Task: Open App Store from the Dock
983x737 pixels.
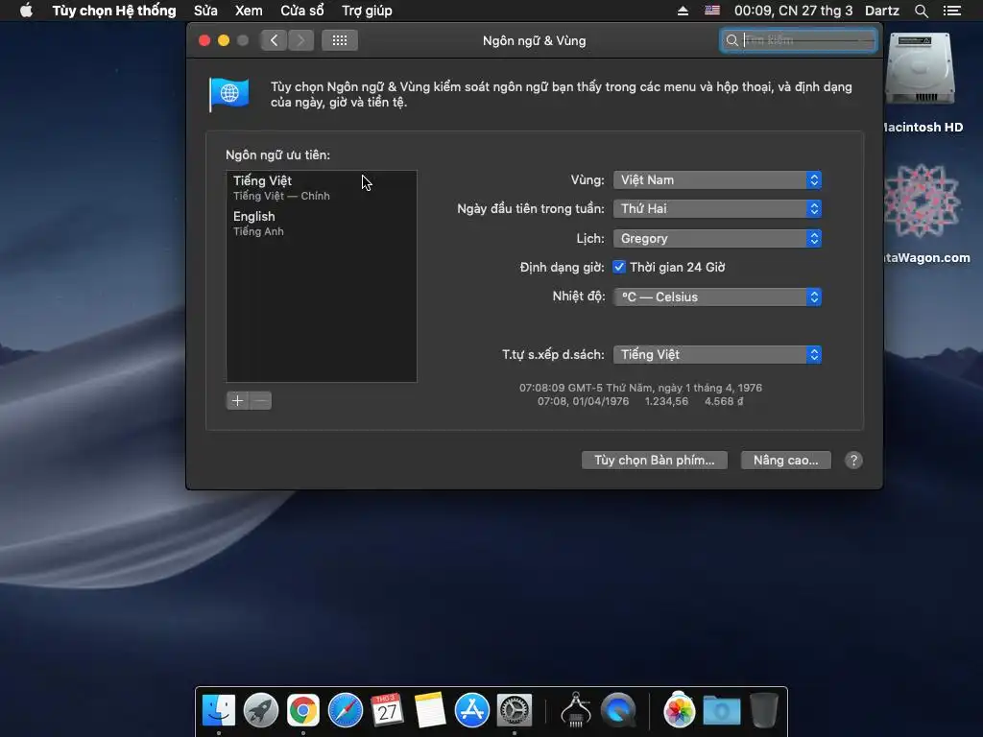Action: point(472,711)
